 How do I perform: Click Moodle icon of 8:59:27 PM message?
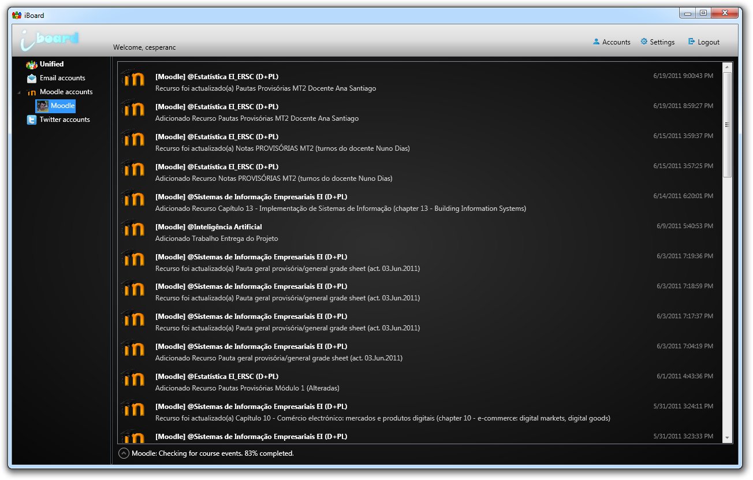[x=133, y=109]
